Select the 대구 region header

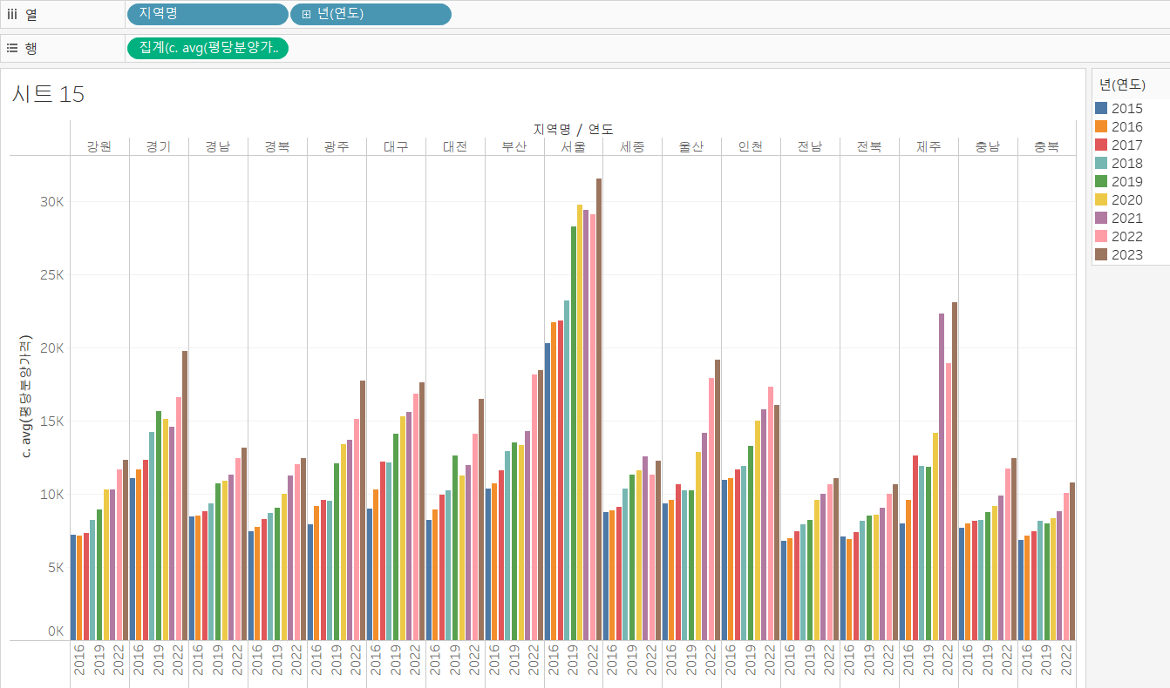pos(396,146)
